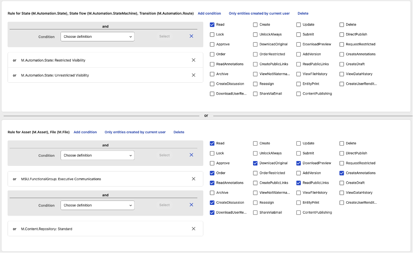The width and height of the screenshot is (413, 253).
Task: Remove the Unrestricted Visibility state condition row
Action: click(x=193, y=75)
